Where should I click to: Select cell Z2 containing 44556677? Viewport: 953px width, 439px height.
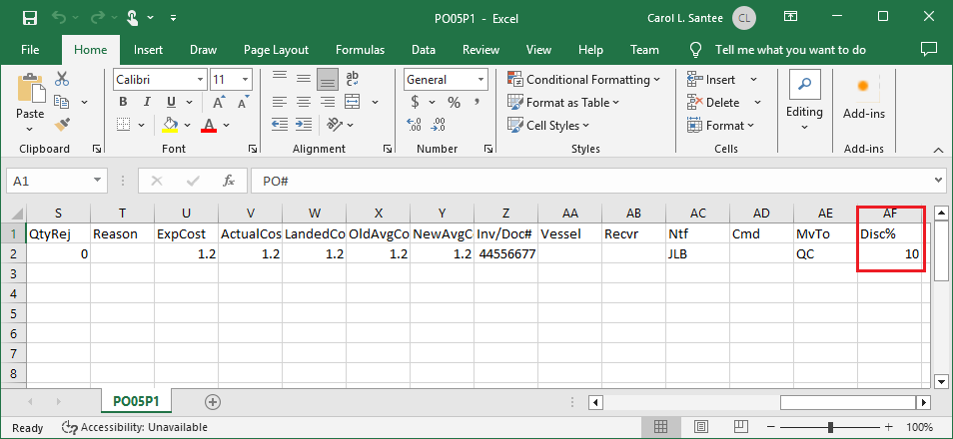505,254
